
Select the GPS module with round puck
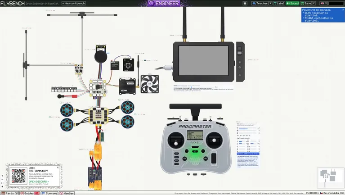point(101,54)
